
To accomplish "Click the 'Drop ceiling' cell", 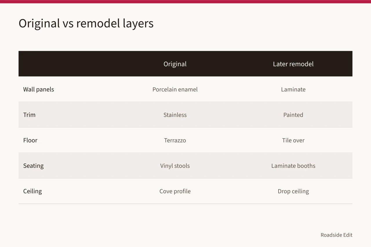I will pyautogui.click(x=293, y=191).
